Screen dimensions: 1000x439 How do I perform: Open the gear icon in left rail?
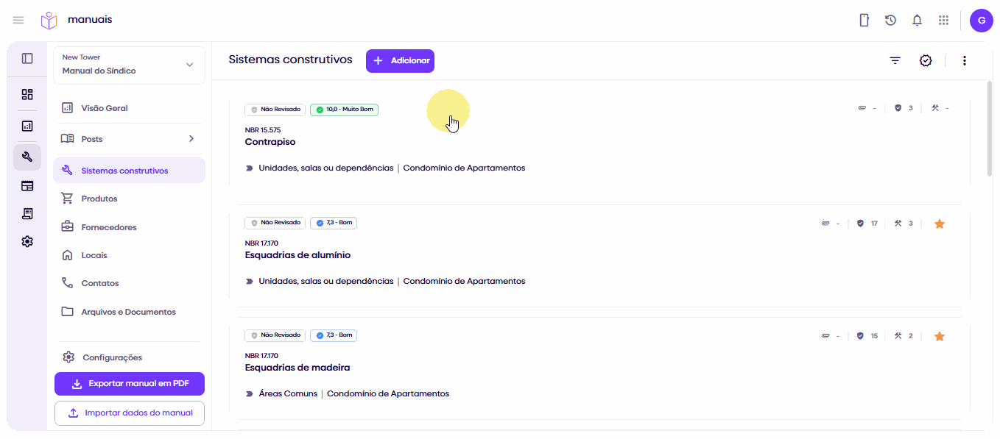point(27,241)
